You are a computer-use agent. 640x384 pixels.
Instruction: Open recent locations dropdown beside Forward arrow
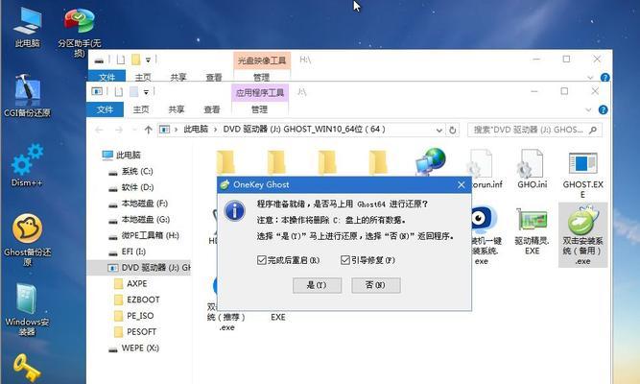(x=134, y=130)
